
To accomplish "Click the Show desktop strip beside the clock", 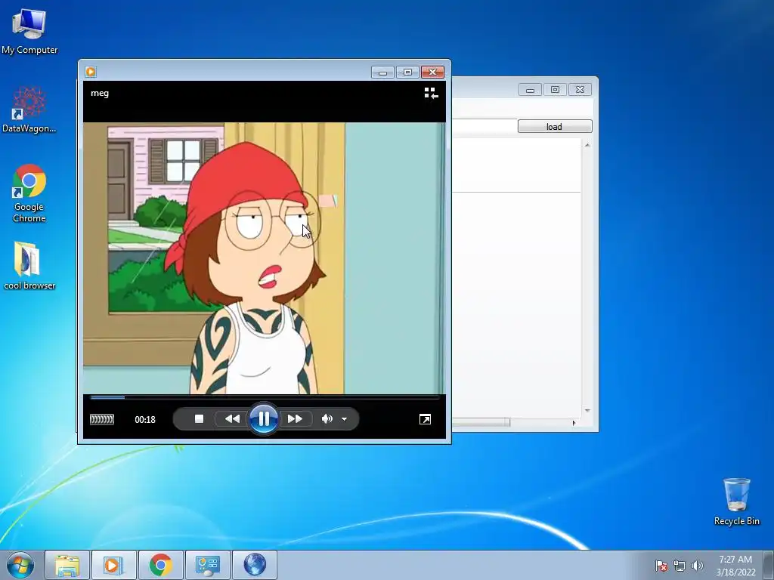I will [769, 566].
